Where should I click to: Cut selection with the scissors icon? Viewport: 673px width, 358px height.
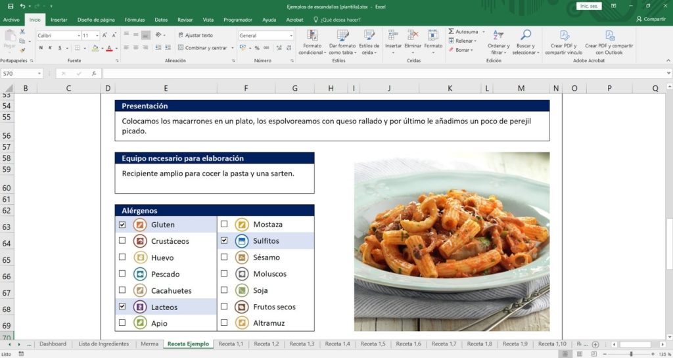pyautogui.click(x=22, y=32)
